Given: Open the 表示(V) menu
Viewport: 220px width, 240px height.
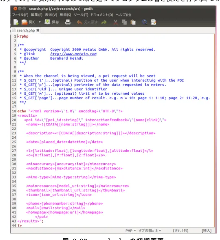Looking at the screenshot, I should pyautogui.click(x=51, y=15).
